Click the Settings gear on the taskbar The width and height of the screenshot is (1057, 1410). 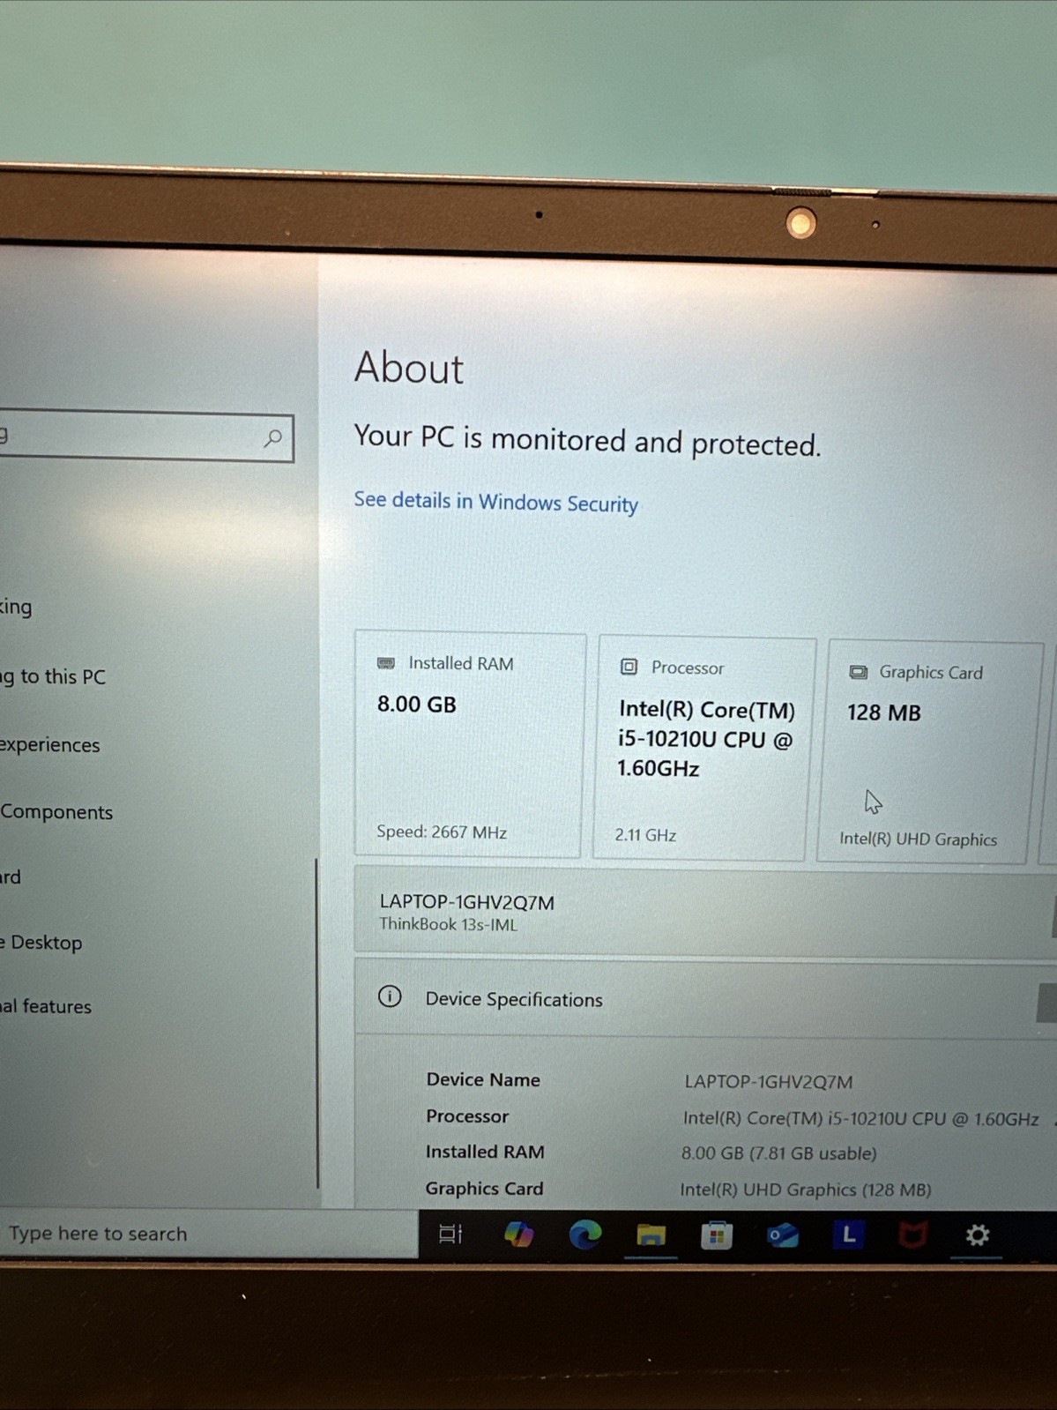coord(977,1235)
